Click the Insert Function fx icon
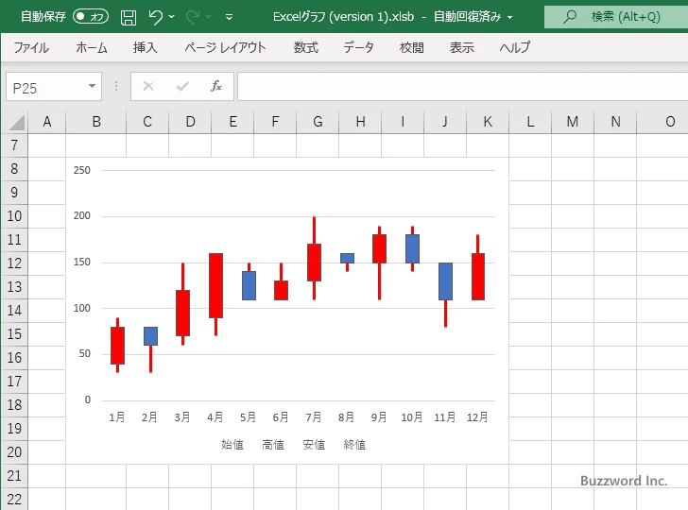 215,86
